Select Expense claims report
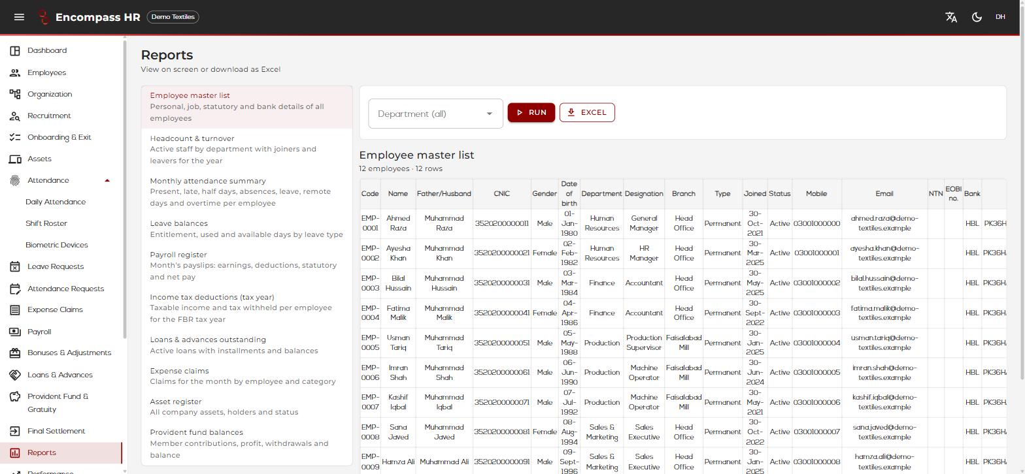 click(246, 376)
